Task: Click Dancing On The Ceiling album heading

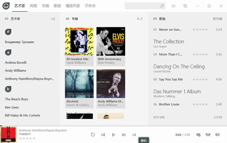Action: pyautogui.click(x=179, y=67)
